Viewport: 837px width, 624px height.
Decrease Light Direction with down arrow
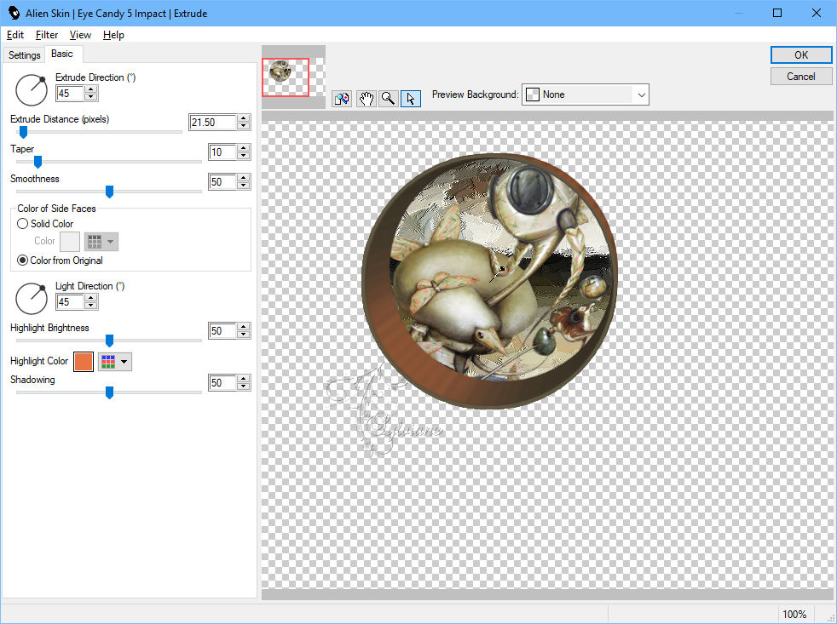pyautogui.click(x=91, y=306)
